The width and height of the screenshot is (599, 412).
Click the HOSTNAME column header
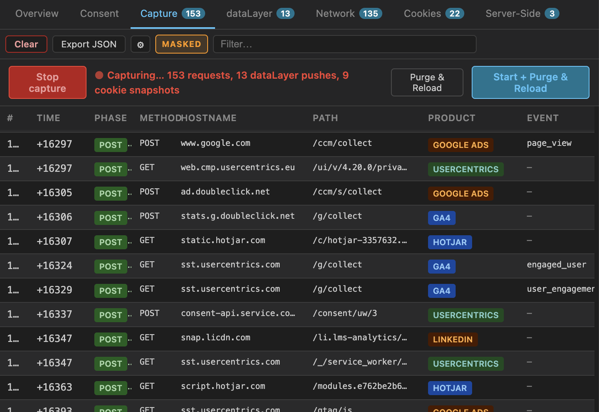[x=209, y=118]
